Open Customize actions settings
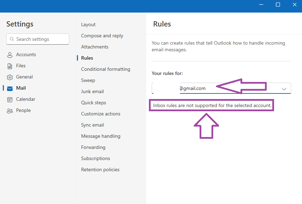The height and width of the screenshot is (204, 302). coord(101,114)
